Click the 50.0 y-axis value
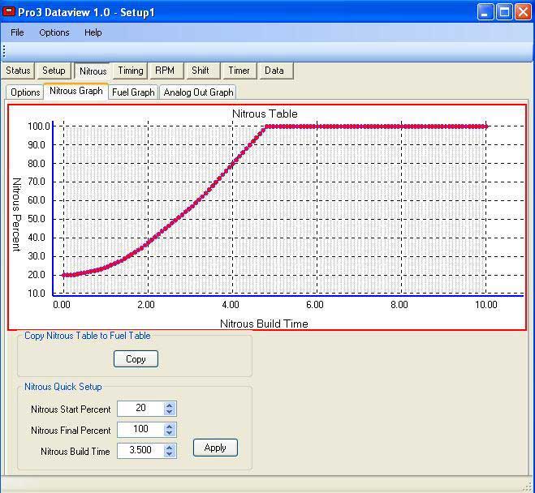 click(x=37, y=219)
